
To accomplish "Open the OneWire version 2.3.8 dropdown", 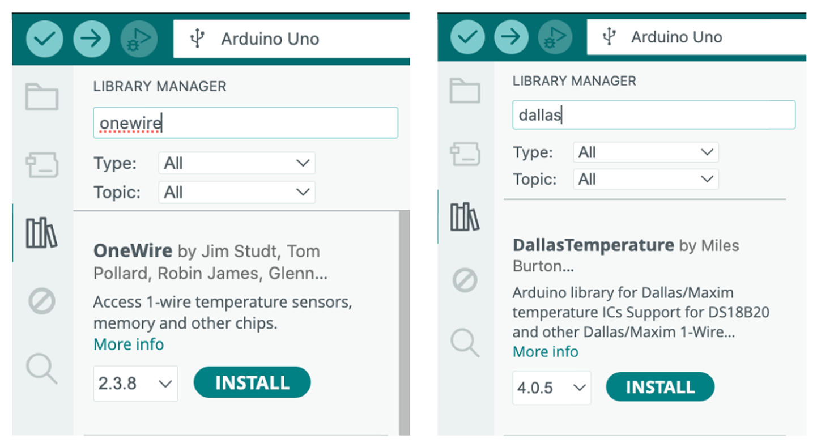I will [x=135, y=383].
